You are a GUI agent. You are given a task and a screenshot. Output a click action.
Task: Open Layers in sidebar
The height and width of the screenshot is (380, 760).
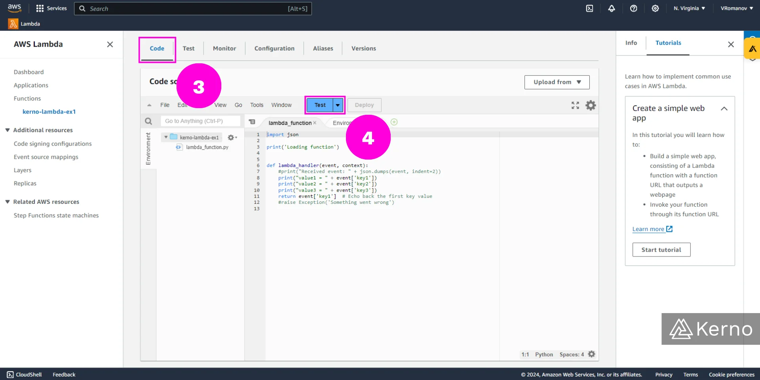click(x=23, y=170)
